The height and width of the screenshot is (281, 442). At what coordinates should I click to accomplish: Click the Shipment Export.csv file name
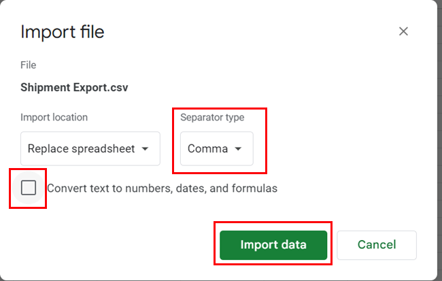[x=74, y=88]
